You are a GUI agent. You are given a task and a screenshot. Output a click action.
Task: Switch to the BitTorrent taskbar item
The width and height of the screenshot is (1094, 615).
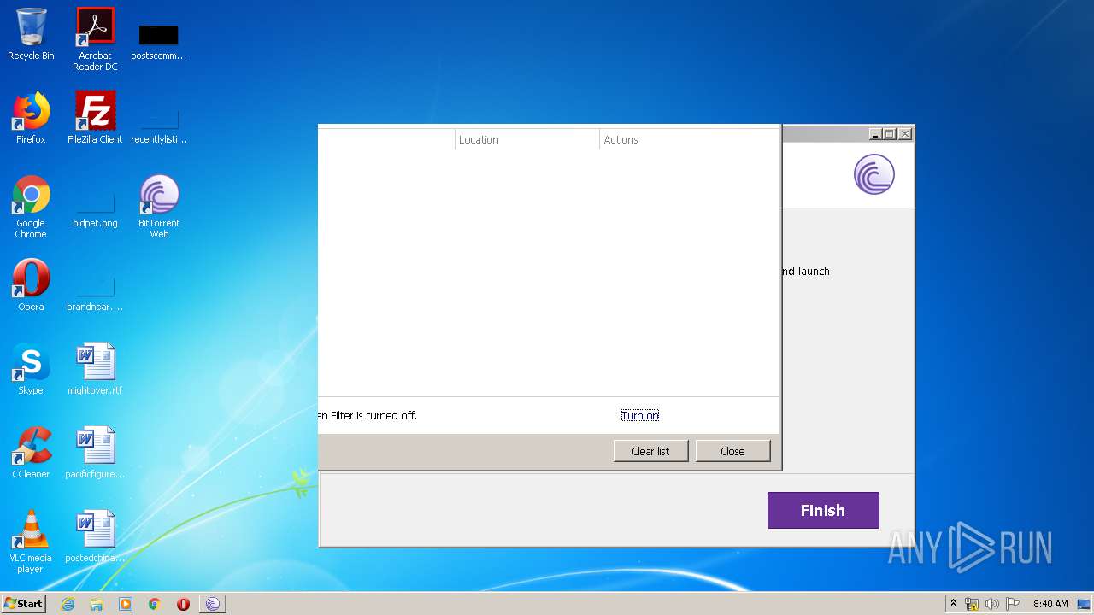[x=213, y=604]
